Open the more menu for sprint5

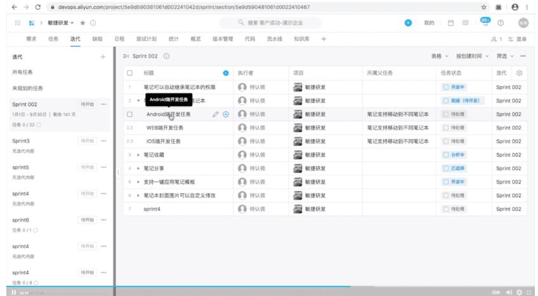tap(104, 167)
